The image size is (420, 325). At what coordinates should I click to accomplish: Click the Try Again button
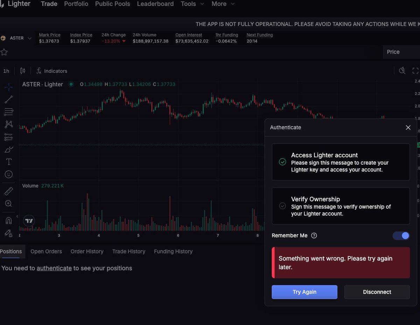point(304,292)
